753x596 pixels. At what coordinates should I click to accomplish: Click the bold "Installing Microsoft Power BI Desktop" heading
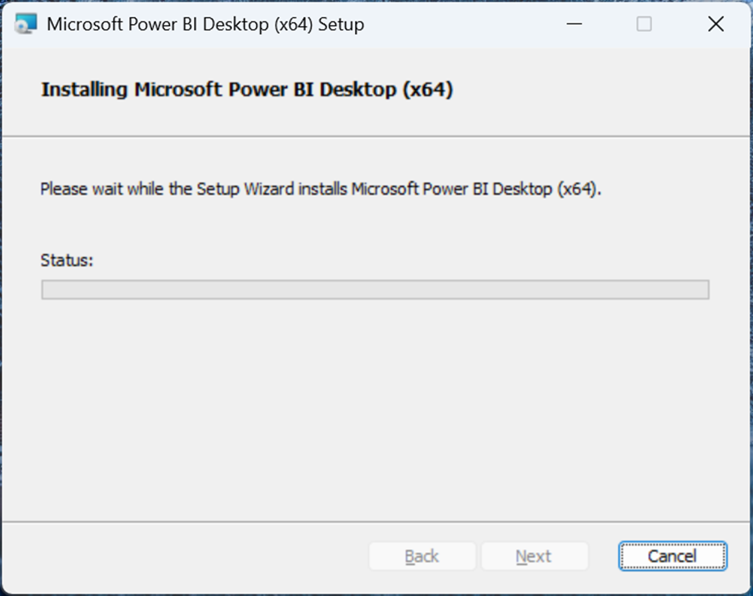pos(247,89)
